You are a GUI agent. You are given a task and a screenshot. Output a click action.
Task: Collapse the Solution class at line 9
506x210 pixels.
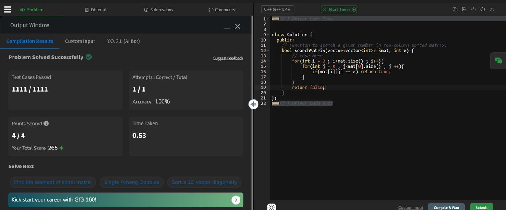(x=269, y=35)
